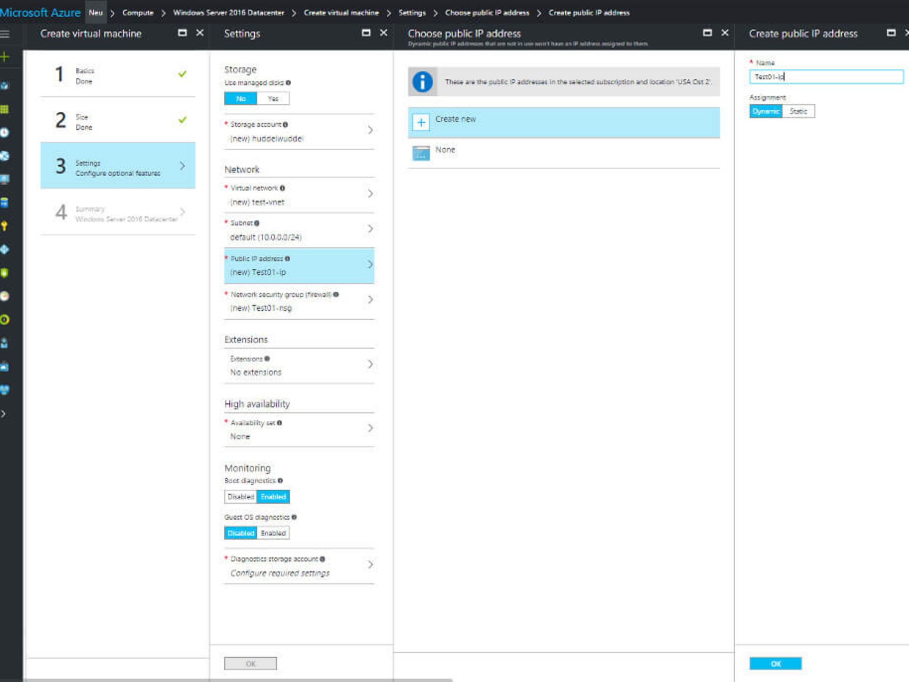Open the hamburger menu in the sidebar

pyautogui.click(x=5, y=33)
